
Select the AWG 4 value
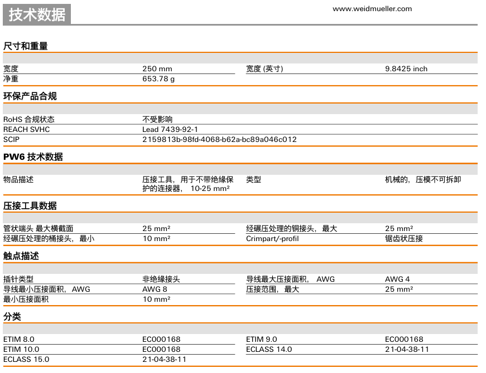pos(397,279)
